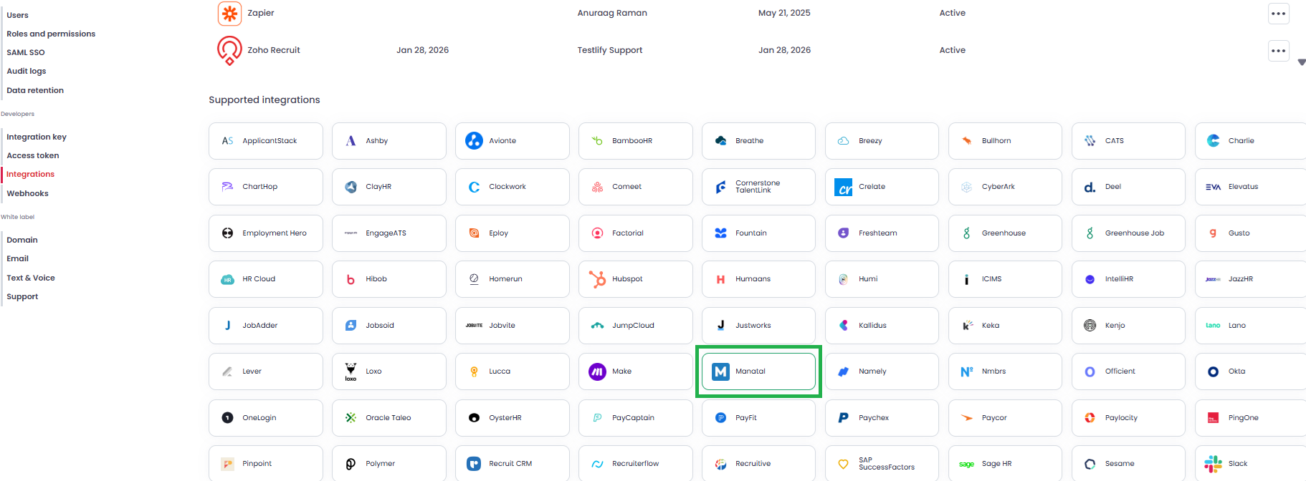This screenshot has height=481, width=1306.
Task: Click the ChartHop logo icon
Action: [x=227, y=187]
